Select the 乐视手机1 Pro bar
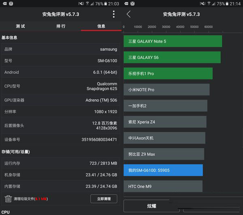Screen dimensions: 243x215 click(x=168, y=73)
